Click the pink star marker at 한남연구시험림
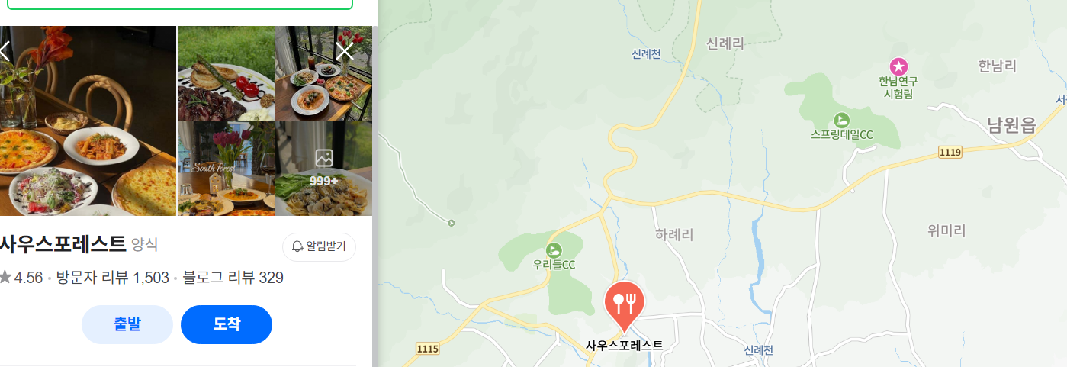 (899, 66)
